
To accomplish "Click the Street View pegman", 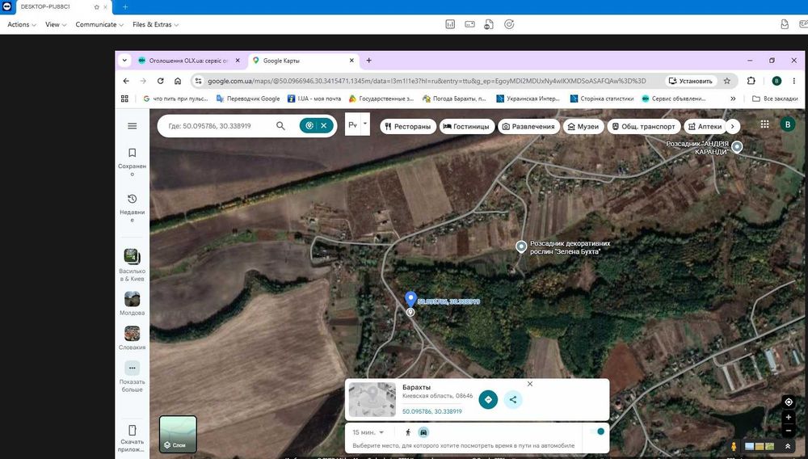I will coord(734,447).
